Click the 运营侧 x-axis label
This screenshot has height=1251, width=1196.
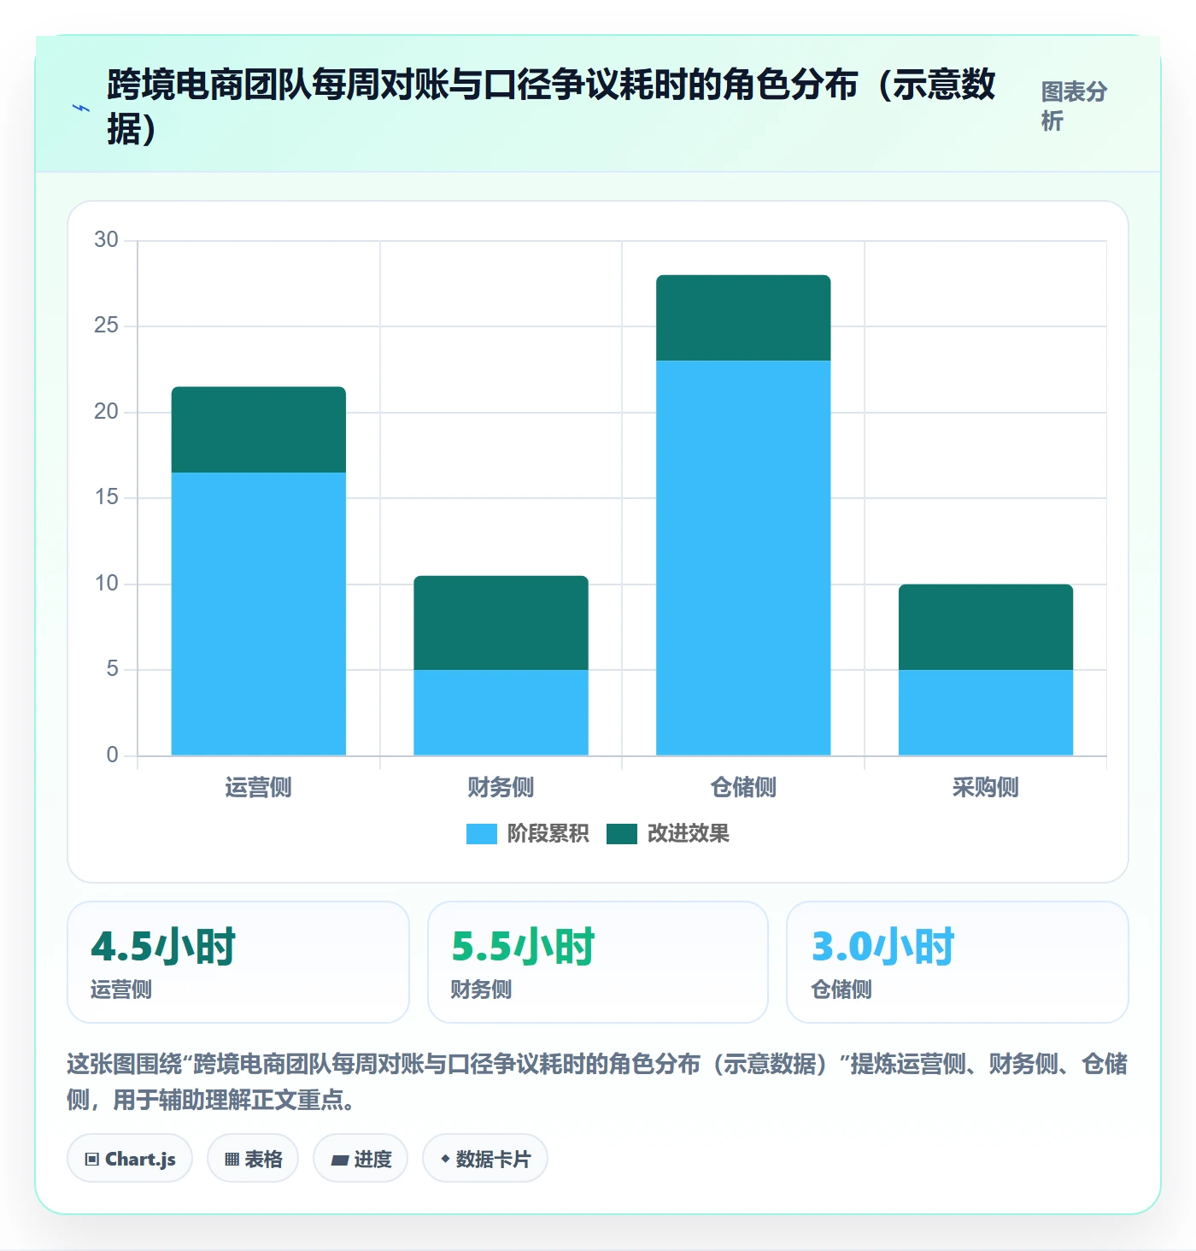pos(259,787)
